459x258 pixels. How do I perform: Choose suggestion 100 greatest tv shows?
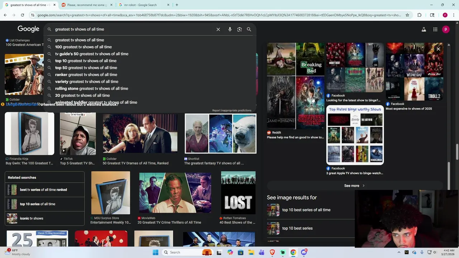point(83,47)
